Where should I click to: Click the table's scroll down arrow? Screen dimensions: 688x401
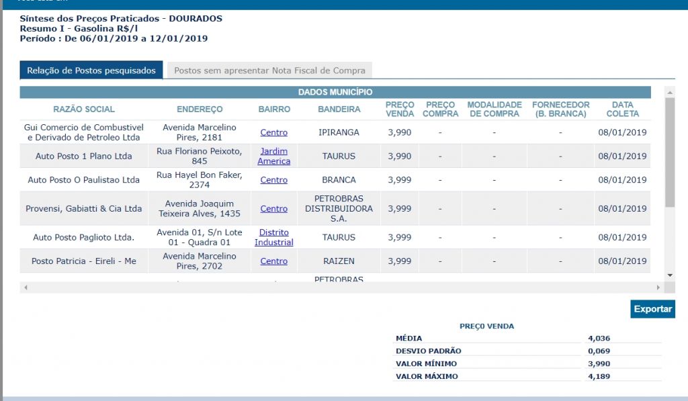coord(670,275)
